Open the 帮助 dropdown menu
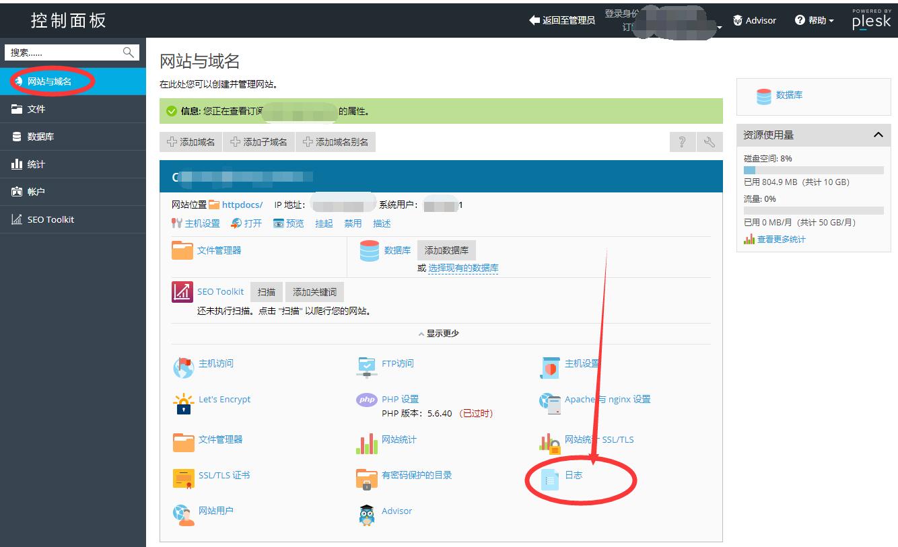898x547 pixels. point(814,20)
